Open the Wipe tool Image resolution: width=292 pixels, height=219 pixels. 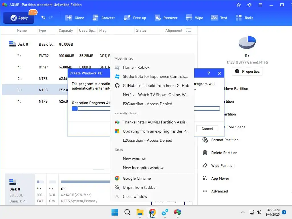coord(194,18)
